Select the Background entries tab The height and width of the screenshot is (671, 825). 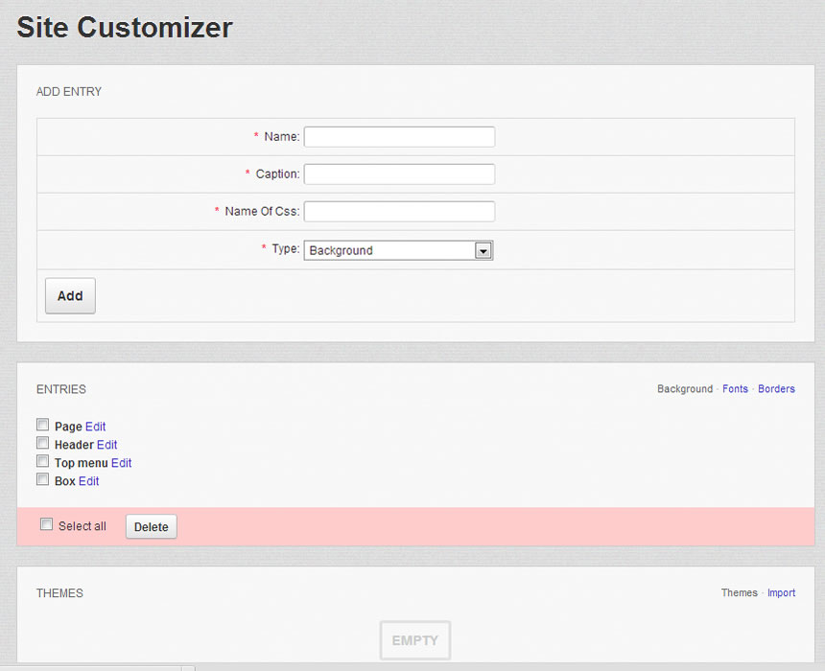click(x=684, y=389)
